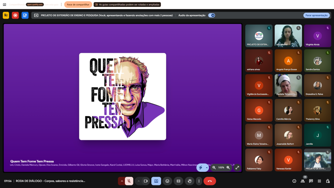Zoom in on the shared presentation
This screenshot has height=188, width=334.
coord(228,167)
